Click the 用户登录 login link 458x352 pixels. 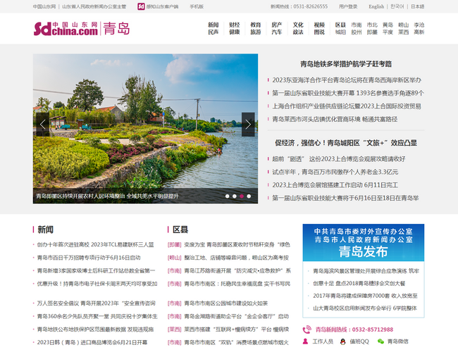pos(348,6)
